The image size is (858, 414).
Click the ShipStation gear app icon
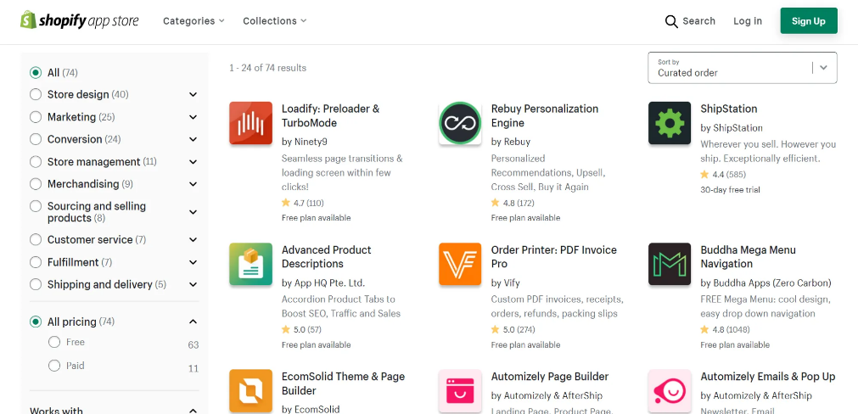670,123
